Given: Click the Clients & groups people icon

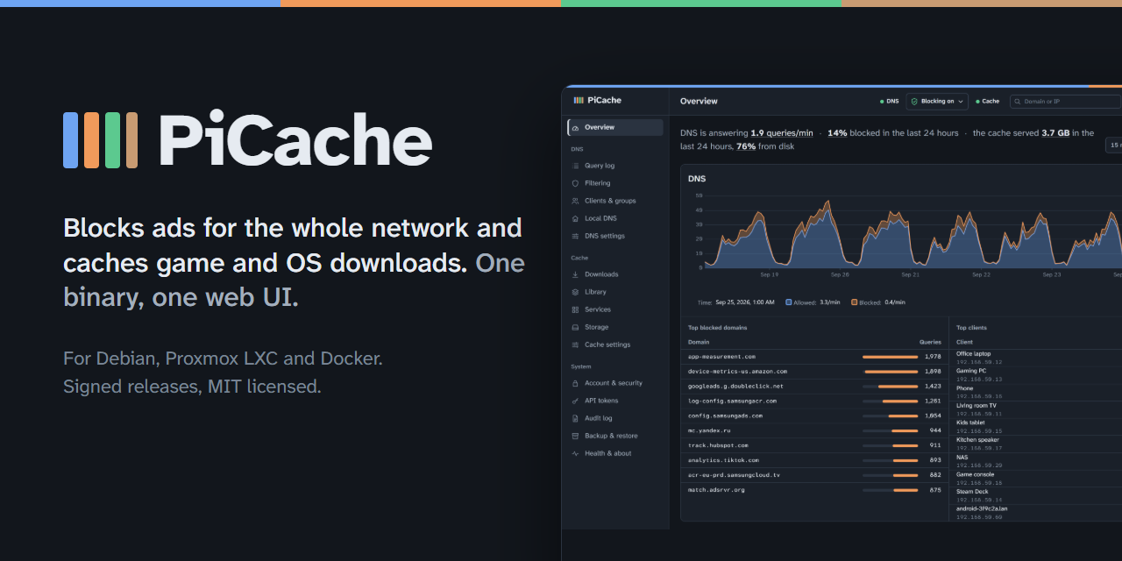Looking at the screenshot, I should 575,201.
